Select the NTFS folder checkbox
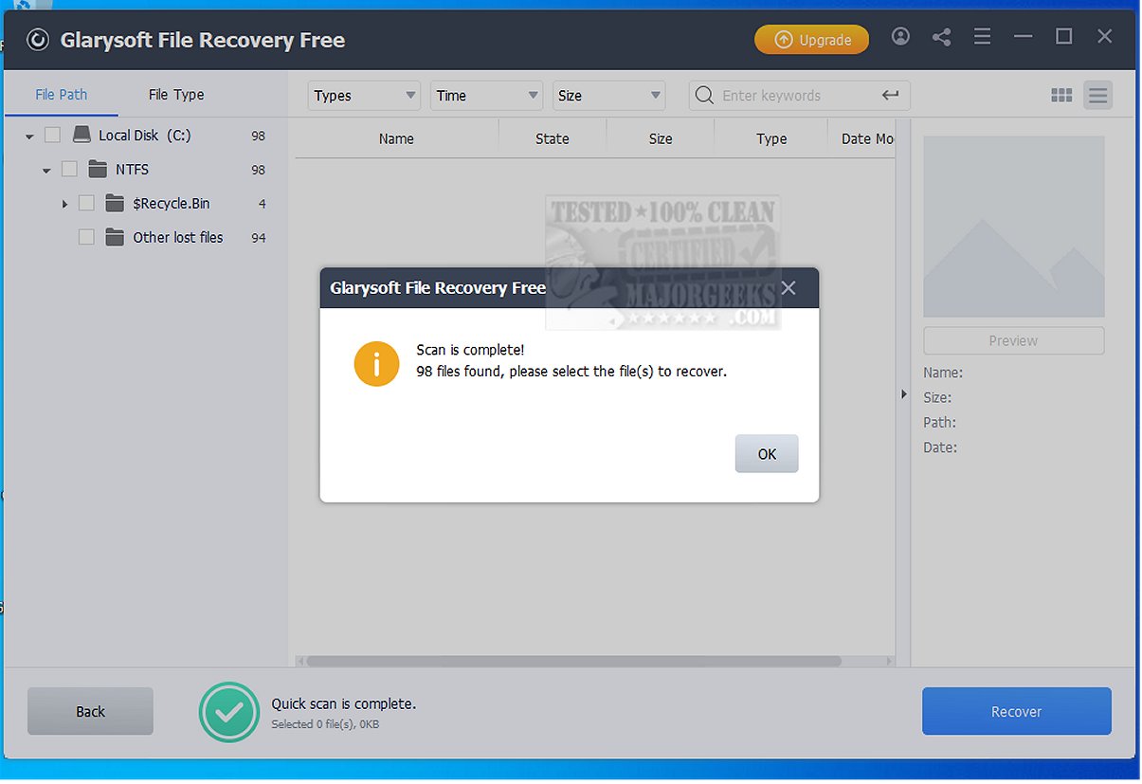This screenshot has height=784, width=1142. tap(69, 169)
